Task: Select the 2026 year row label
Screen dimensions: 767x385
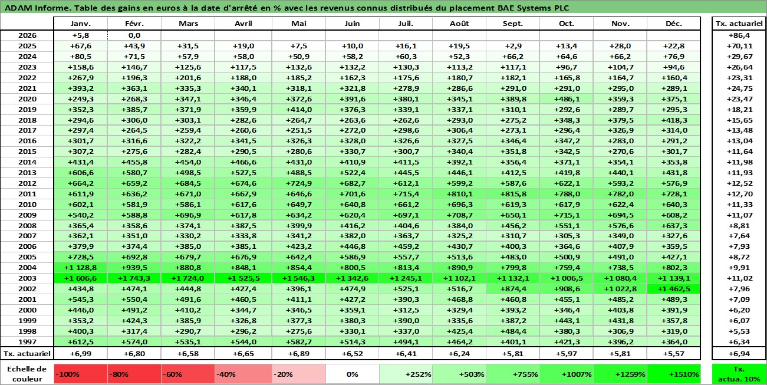Action: [x=27, y=35]
